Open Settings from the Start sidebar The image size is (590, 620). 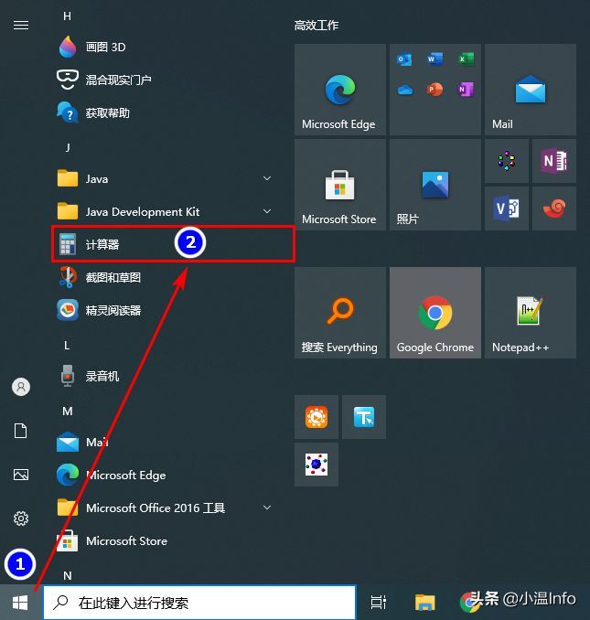(x=21, y=518)
